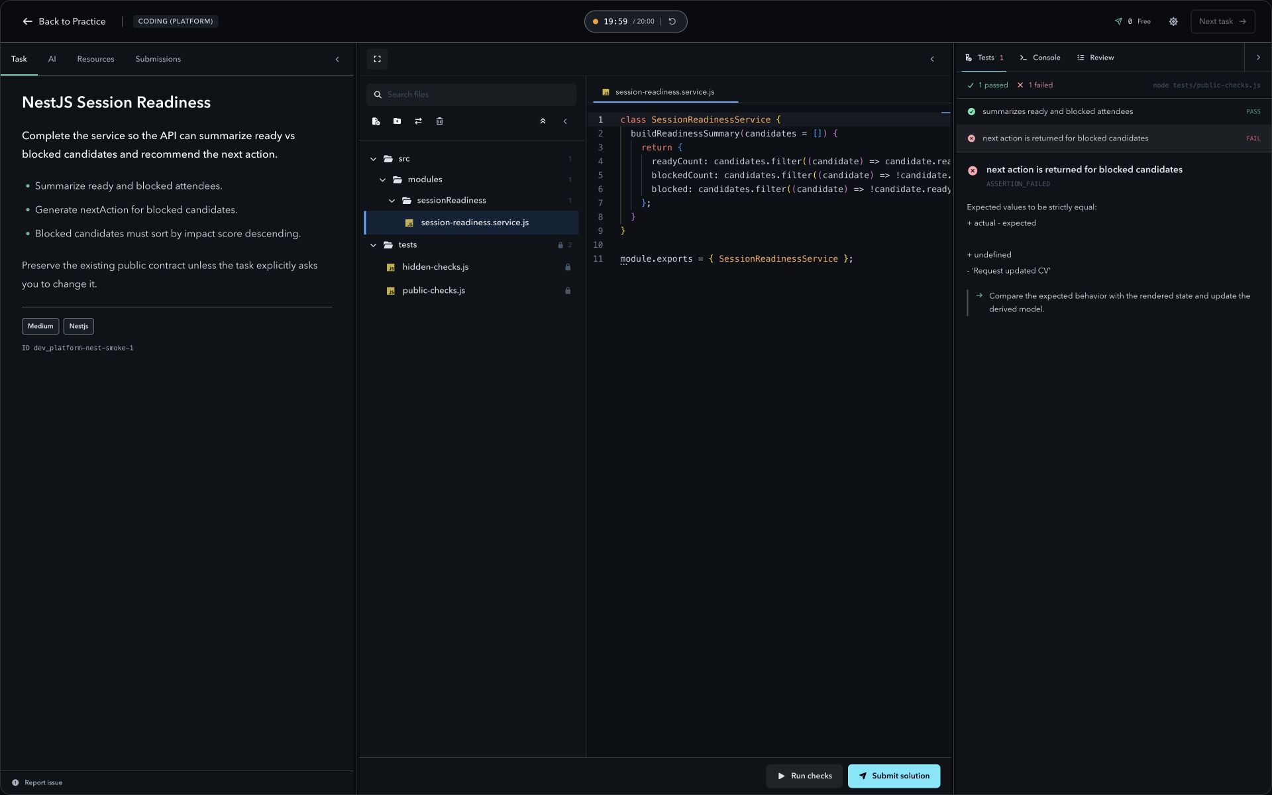The width and height of the screenshot is (1272, 795).
Task: Click the '1 failed' summary text
Action: pyautogui.click(x=1035, y=85)
